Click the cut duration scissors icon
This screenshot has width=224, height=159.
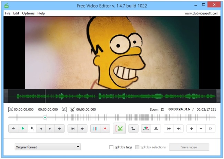tap(72, 109)
